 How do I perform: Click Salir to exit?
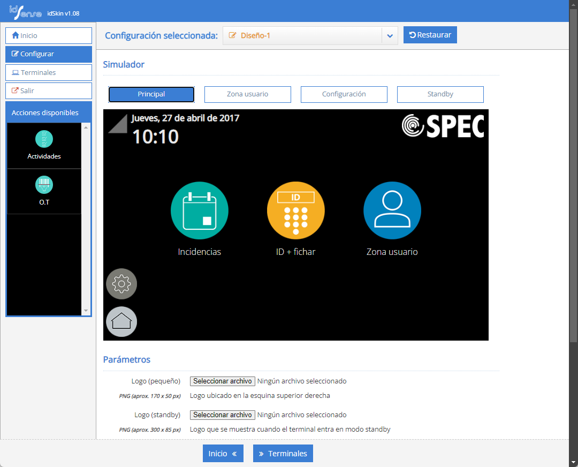coord(49,91)
